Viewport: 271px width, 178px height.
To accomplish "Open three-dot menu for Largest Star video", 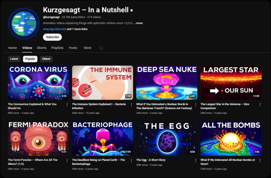I will coord(260,105).
